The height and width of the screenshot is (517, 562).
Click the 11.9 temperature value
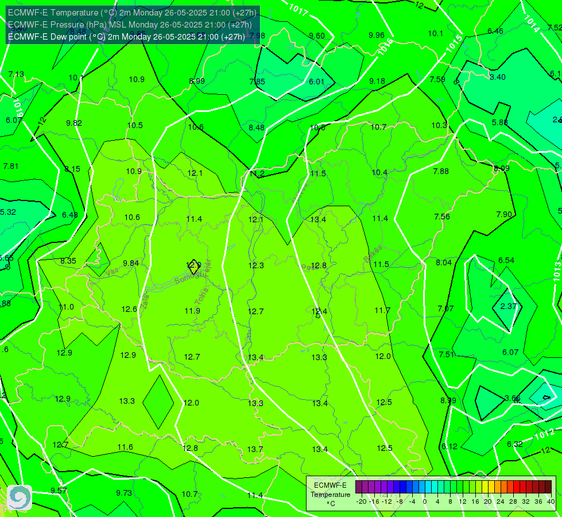click(x=192, y=311)
